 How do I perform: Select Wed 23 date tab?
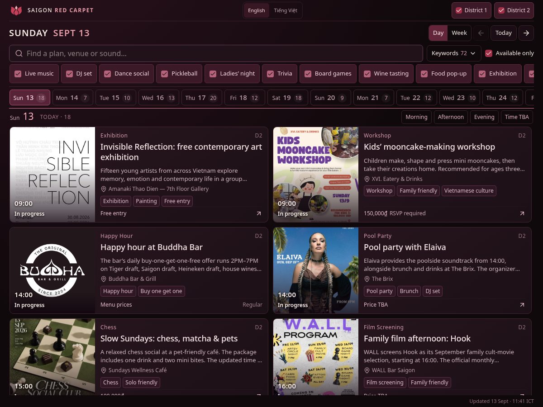pyautogui.click(x=460, y=98)
